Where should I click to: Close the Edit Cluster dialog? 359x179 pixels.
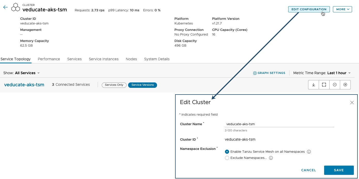(352, 103)
